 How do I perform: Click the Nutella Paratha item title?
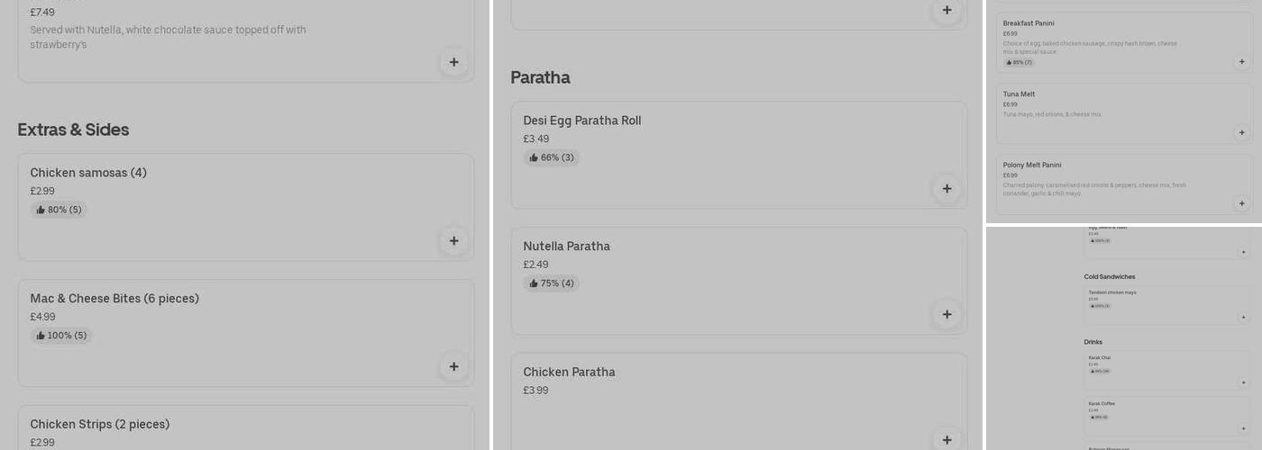coord(566,247)
